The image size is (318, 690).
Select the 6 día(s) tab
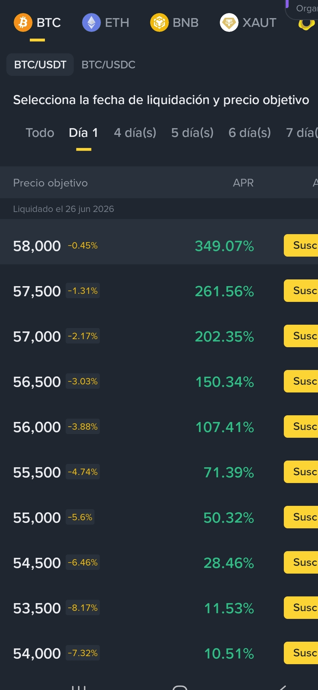(x=250, y=133)
